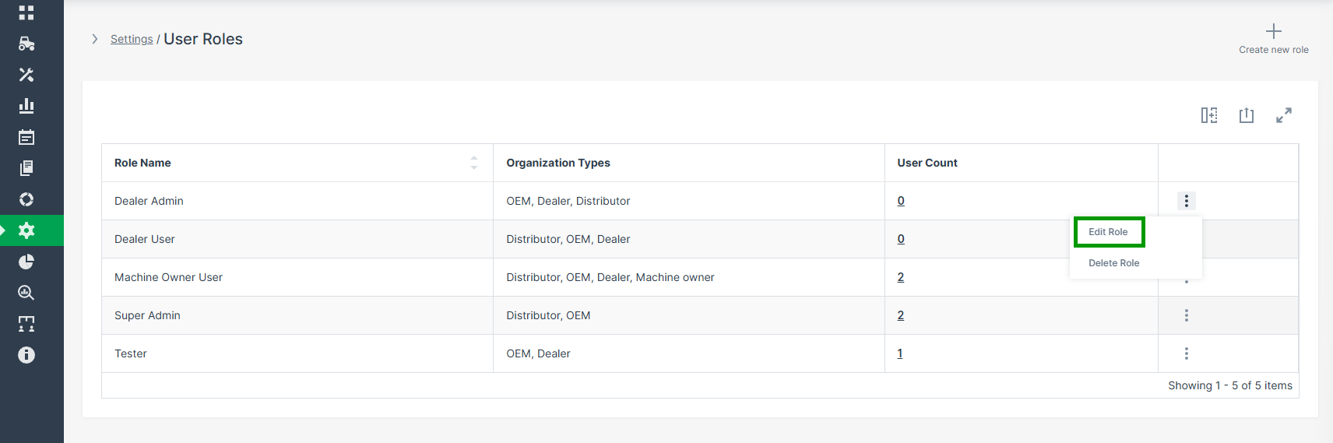Click the export icon above the table
Viewport: 1333px width, 443px height.
tap(1246, 115)
